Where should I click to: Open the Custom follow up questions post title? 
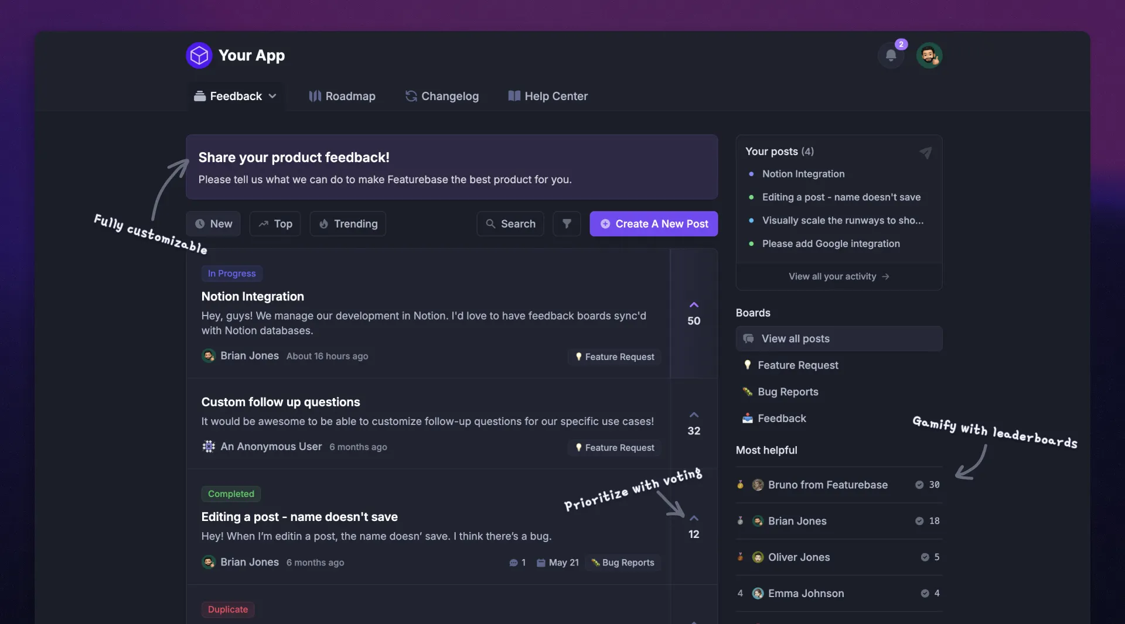(x=281, y=402)
